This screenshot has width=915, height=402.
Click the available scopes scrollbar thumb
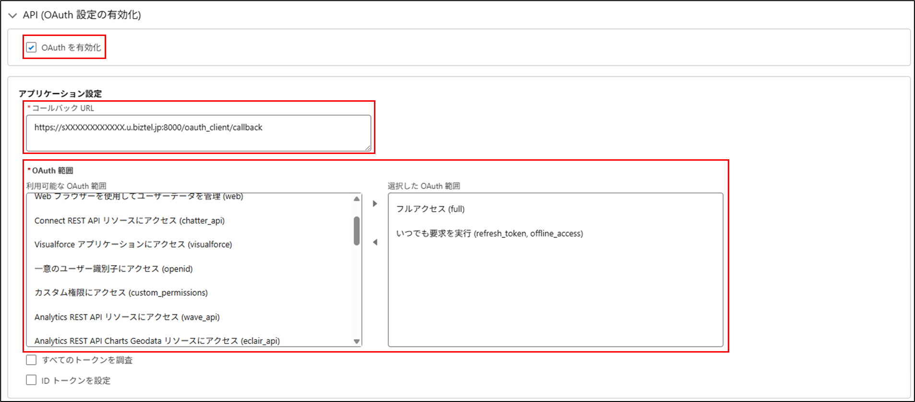tap(357, 231)
